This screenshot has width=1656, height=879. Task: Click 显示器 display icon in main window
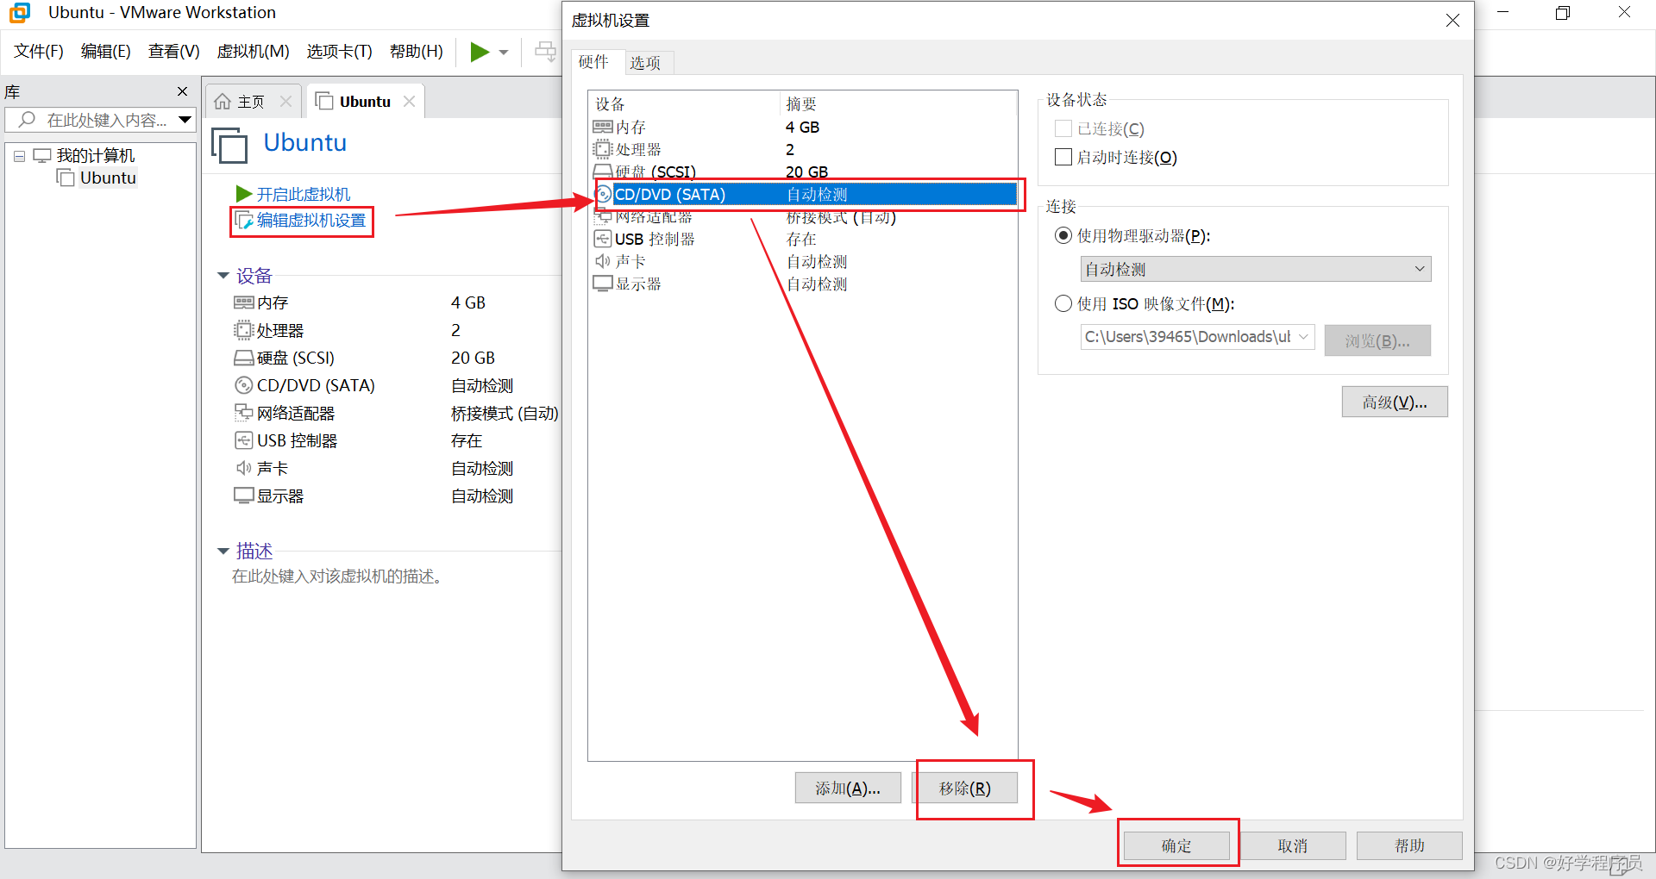pos(244,496)
